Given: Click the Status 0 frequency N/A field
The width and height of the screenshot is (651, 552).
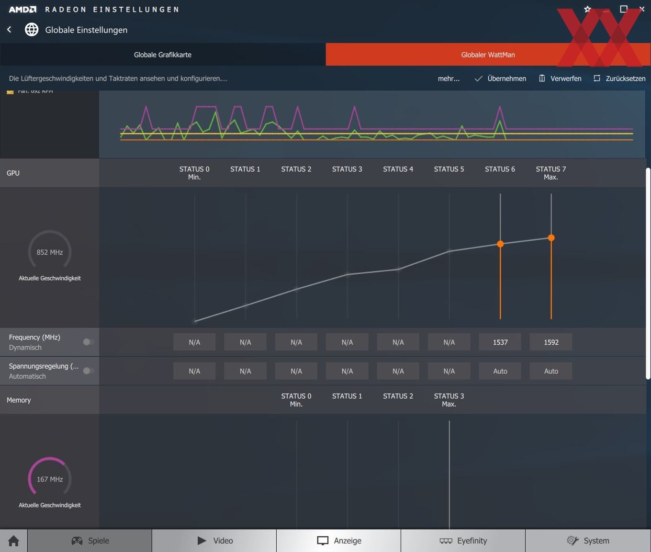Looking at the screenshot, I should (x=194, y=342).
